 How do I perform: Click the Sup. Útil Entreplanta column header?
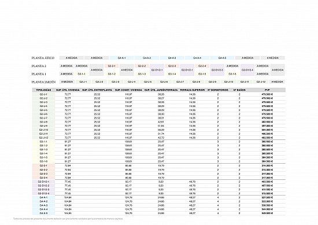pos(97,90)
